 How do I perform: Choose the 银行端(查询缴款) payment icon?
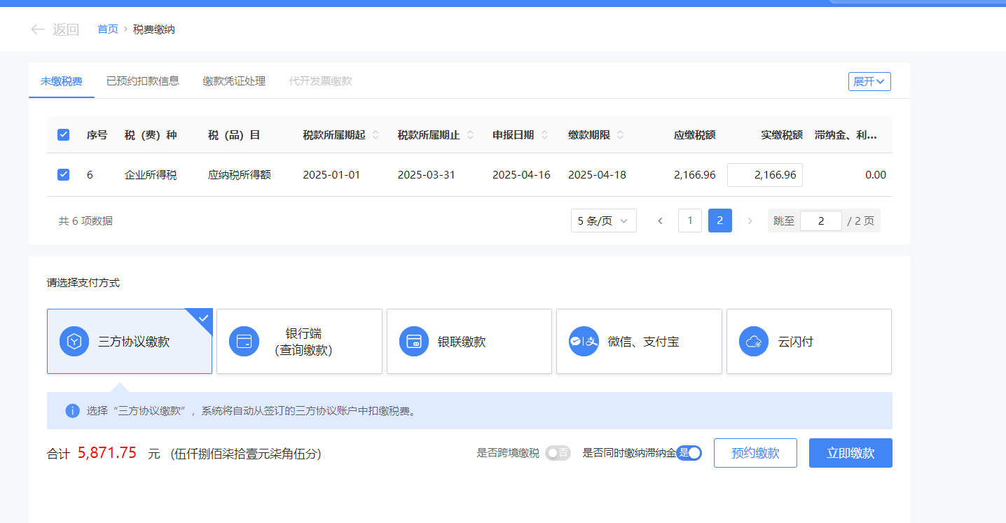pos(244,342)
